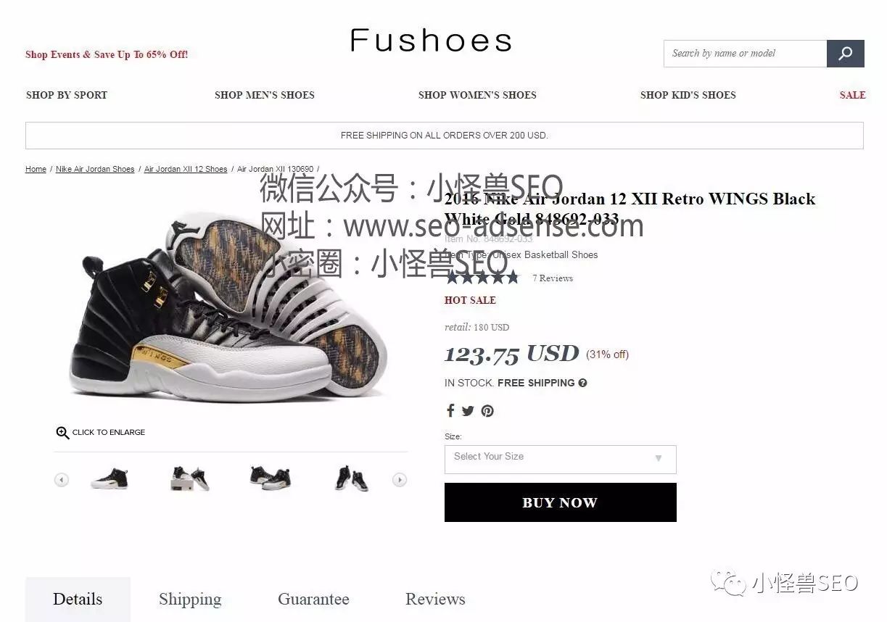The image size is (887, 622).
Task: Open the Reviews tab
Action: pos(435,600)
